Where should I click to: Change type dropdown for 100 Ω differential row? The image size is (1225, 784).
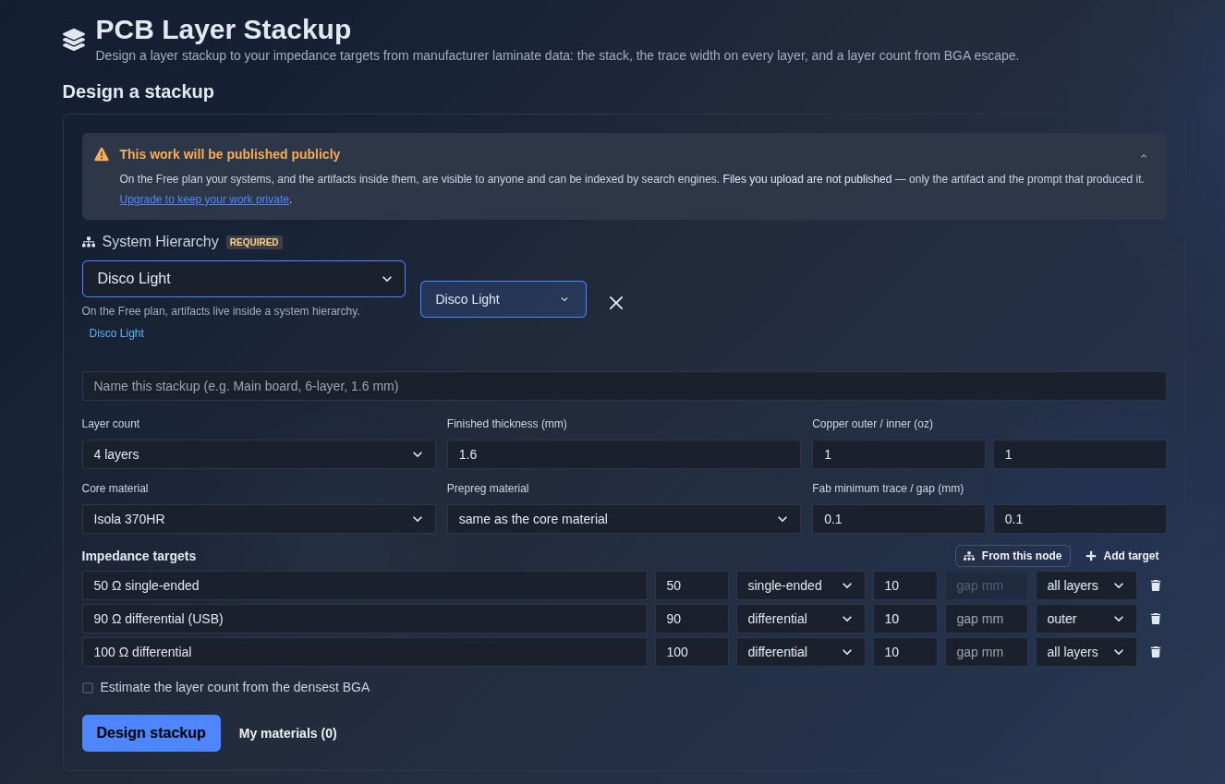pos(801,652)
